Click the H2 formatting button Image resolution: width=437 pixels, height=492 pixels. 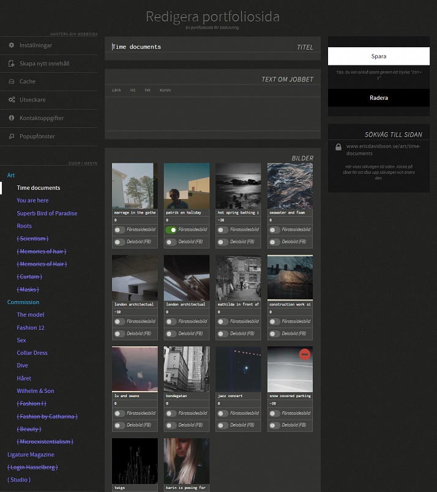pos(133,90)
